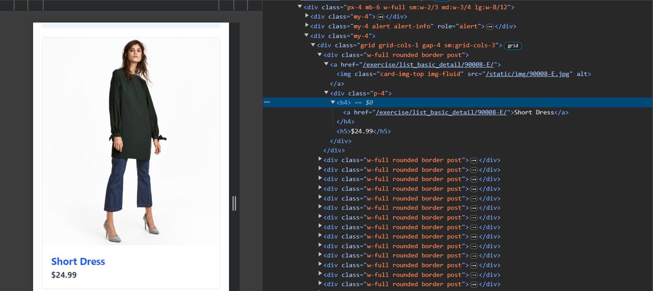Image resolution: width=653 pixels, height=291 pixels.
Task: Collapse the anchor node wrapping the img
Action: click(x=326, y=64)
